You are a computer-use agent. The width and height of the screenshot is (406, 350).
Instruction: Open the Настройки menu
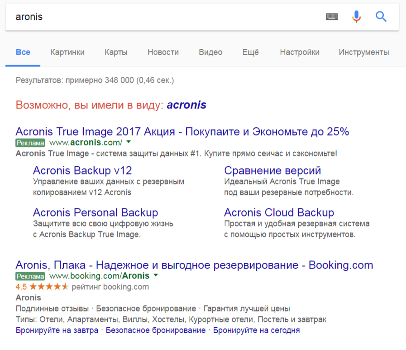(299, 52)
